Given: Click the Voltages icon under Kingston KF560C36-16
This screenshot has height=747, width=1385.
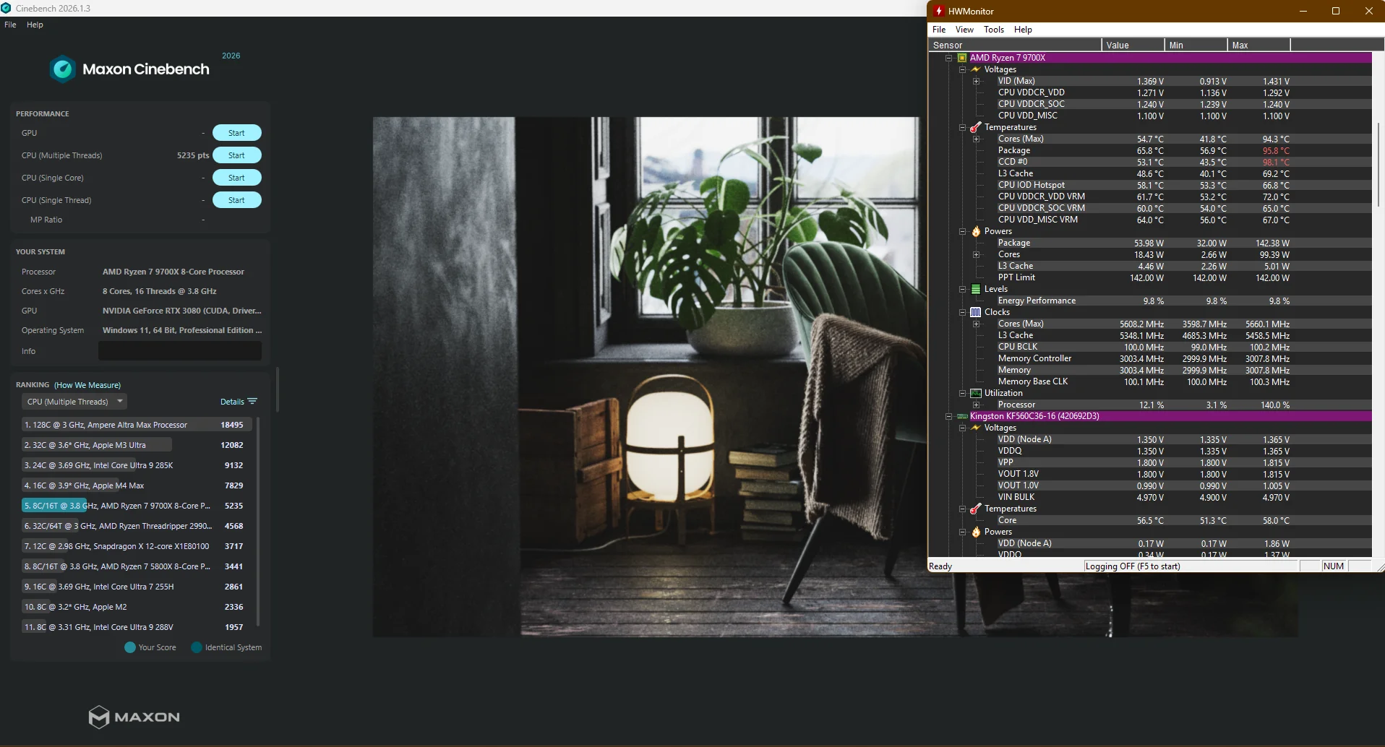Looking at the screenshot, I should pyautogui.click(x=976, y=428).
